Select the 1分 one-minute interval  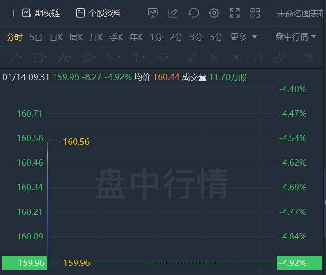[x=156, y=37]
